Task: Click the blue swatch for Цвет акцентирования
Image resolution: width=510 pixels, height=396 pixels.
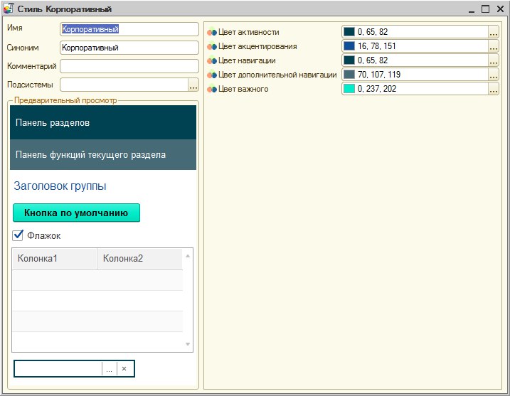Action: pos(349,46)
